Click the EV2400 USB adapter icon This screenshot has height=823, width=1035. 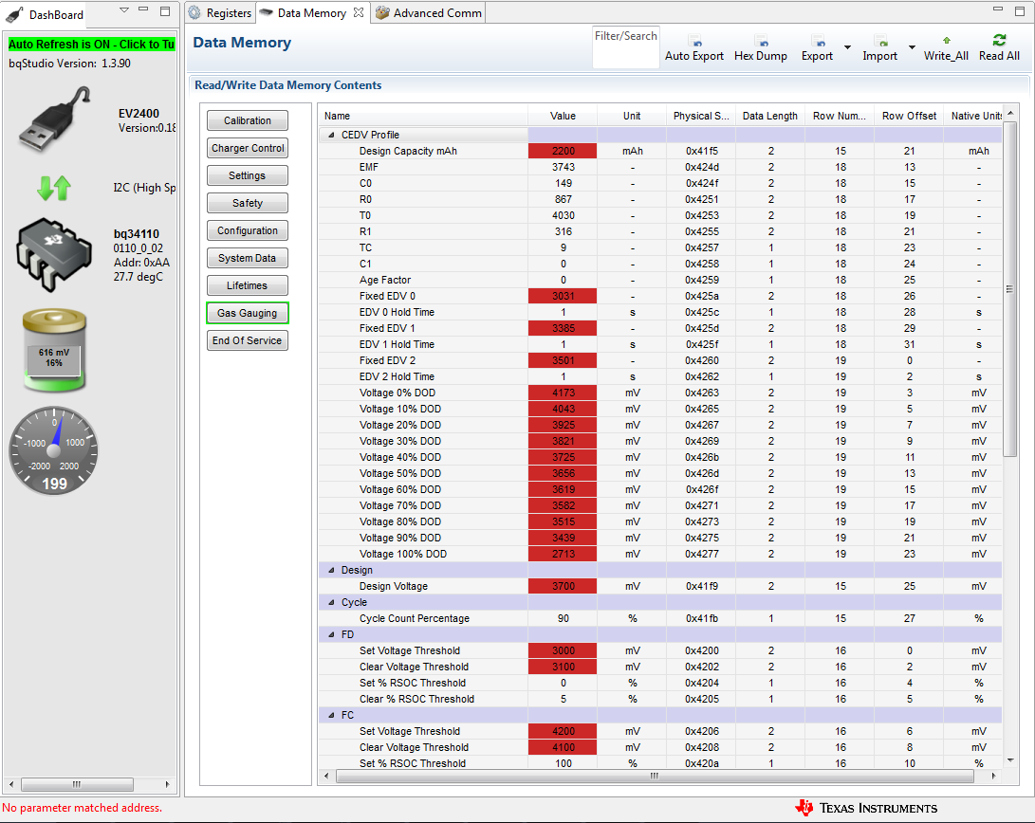click(x=55, y=119)
